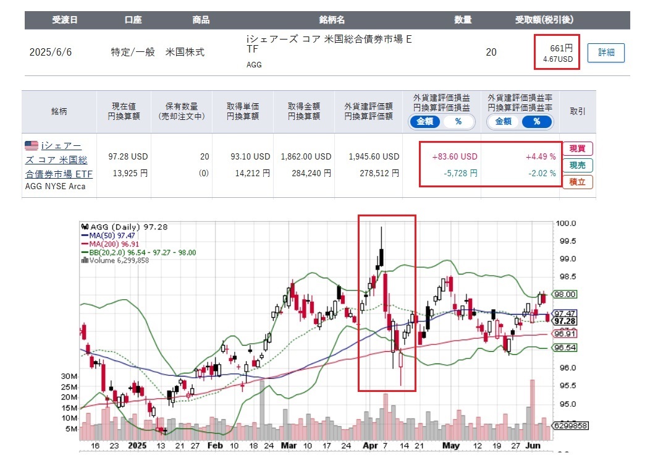The width and height of the screenshot is (658, 468).
Task: Select the -2.02 % loss rate
Action: 542,173
